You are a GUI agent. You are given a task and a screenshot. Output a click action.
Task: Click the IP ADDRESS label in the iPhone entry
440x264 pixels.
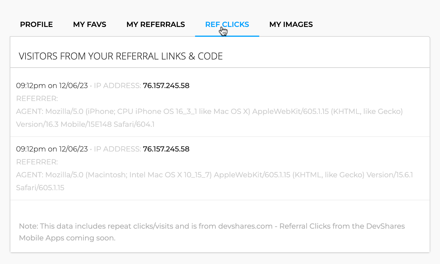[117, 86]
